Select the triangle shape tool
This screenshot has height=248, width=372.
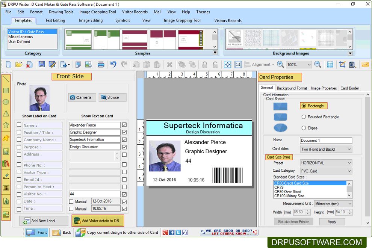(6, 113)
